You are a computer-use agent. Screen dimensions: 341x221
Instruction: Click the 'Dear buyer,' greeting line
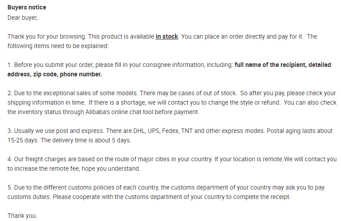pos(22,18)
